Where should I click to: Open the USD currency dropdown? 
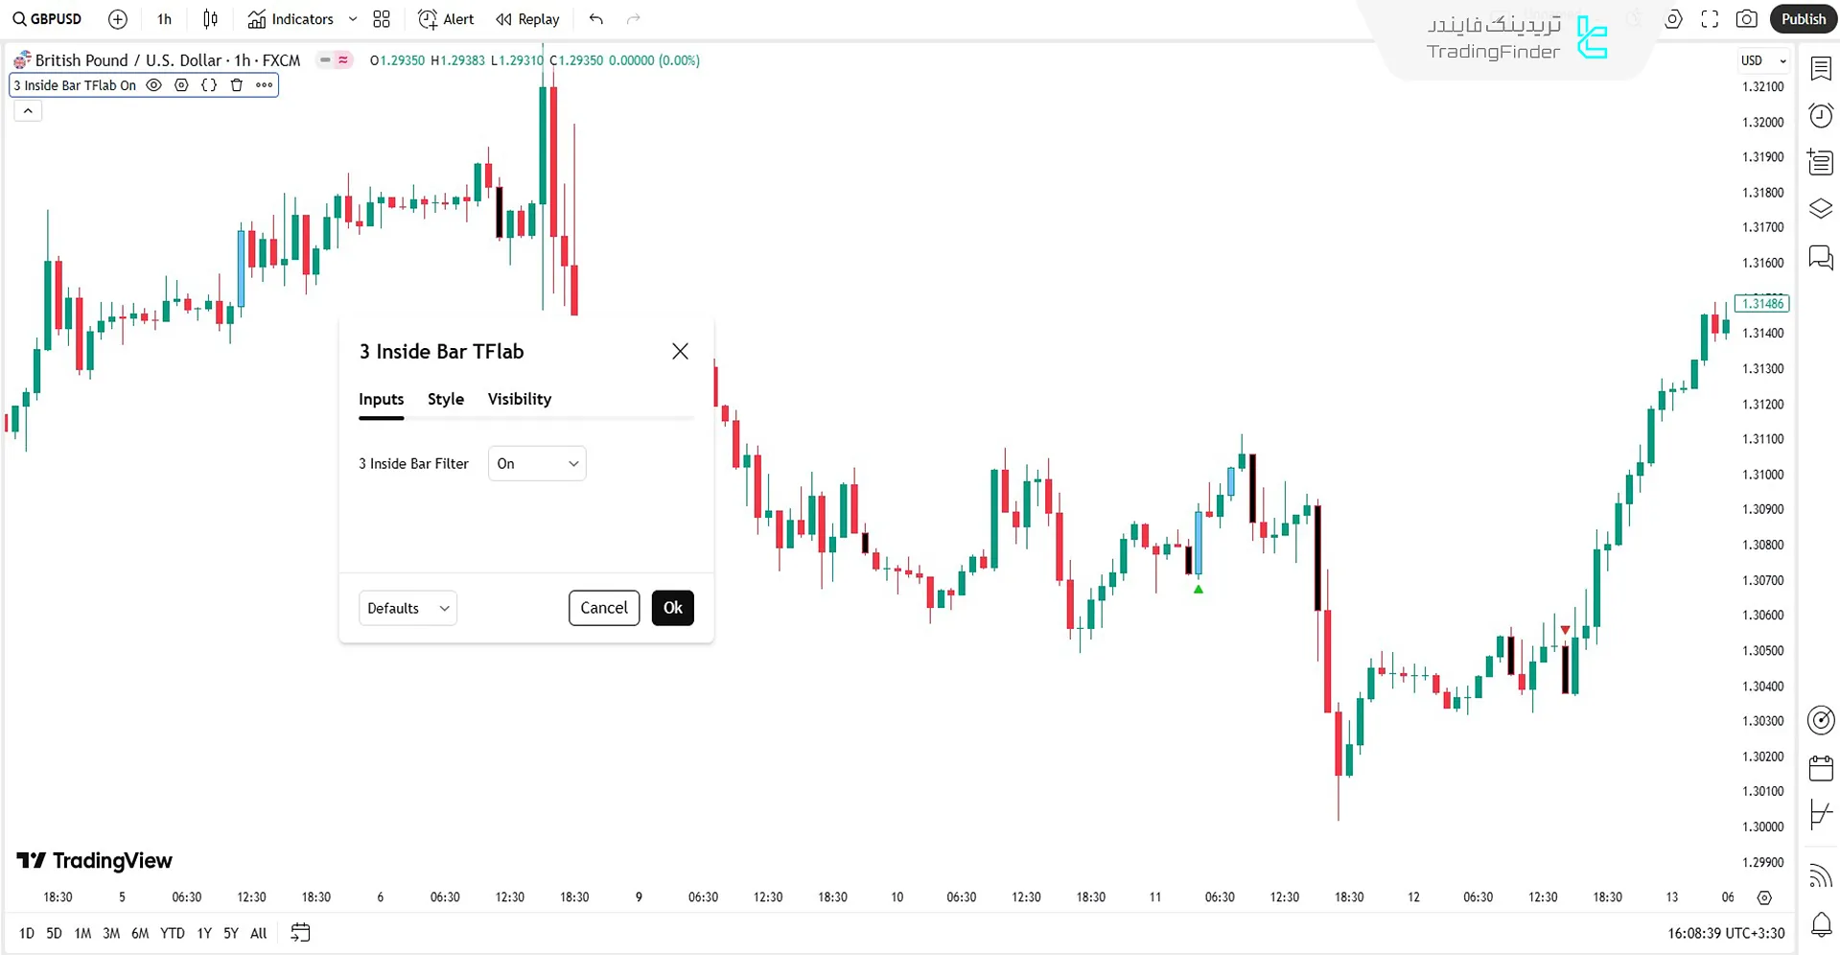(1762, 60)
